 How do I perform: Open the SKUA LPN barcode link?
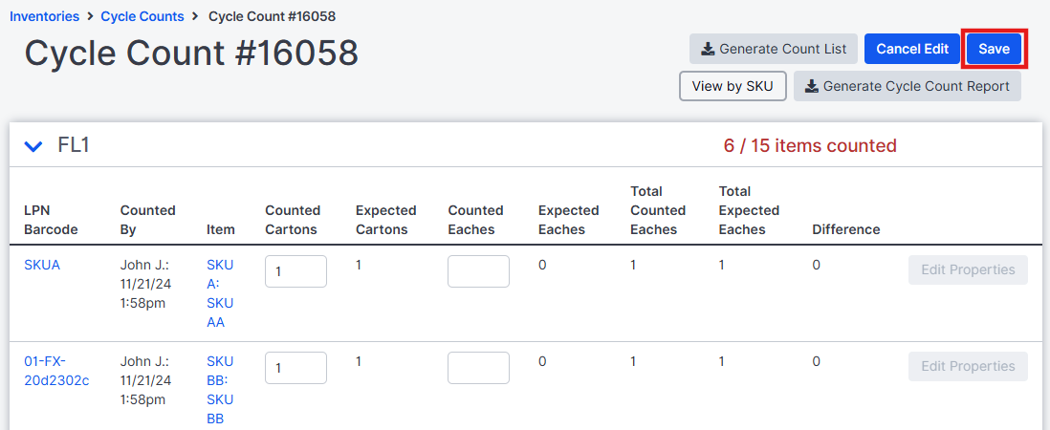42,265
